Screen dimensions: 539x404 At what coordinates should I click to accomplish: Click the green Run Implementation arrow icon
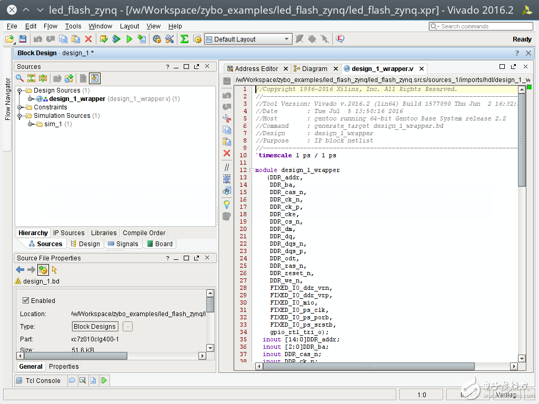129,39
